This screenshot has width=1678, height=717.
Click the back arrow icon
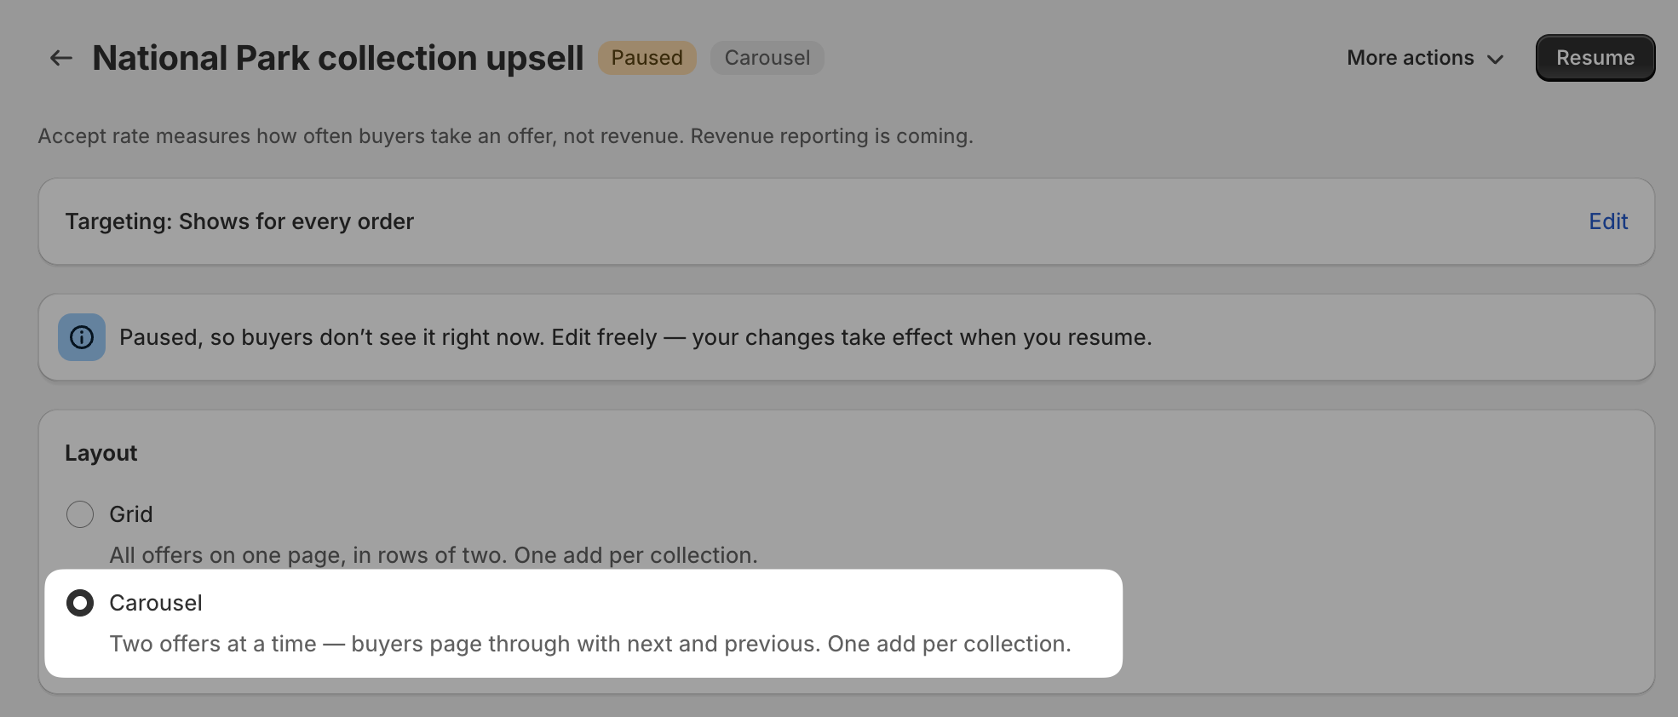(60, 58)
